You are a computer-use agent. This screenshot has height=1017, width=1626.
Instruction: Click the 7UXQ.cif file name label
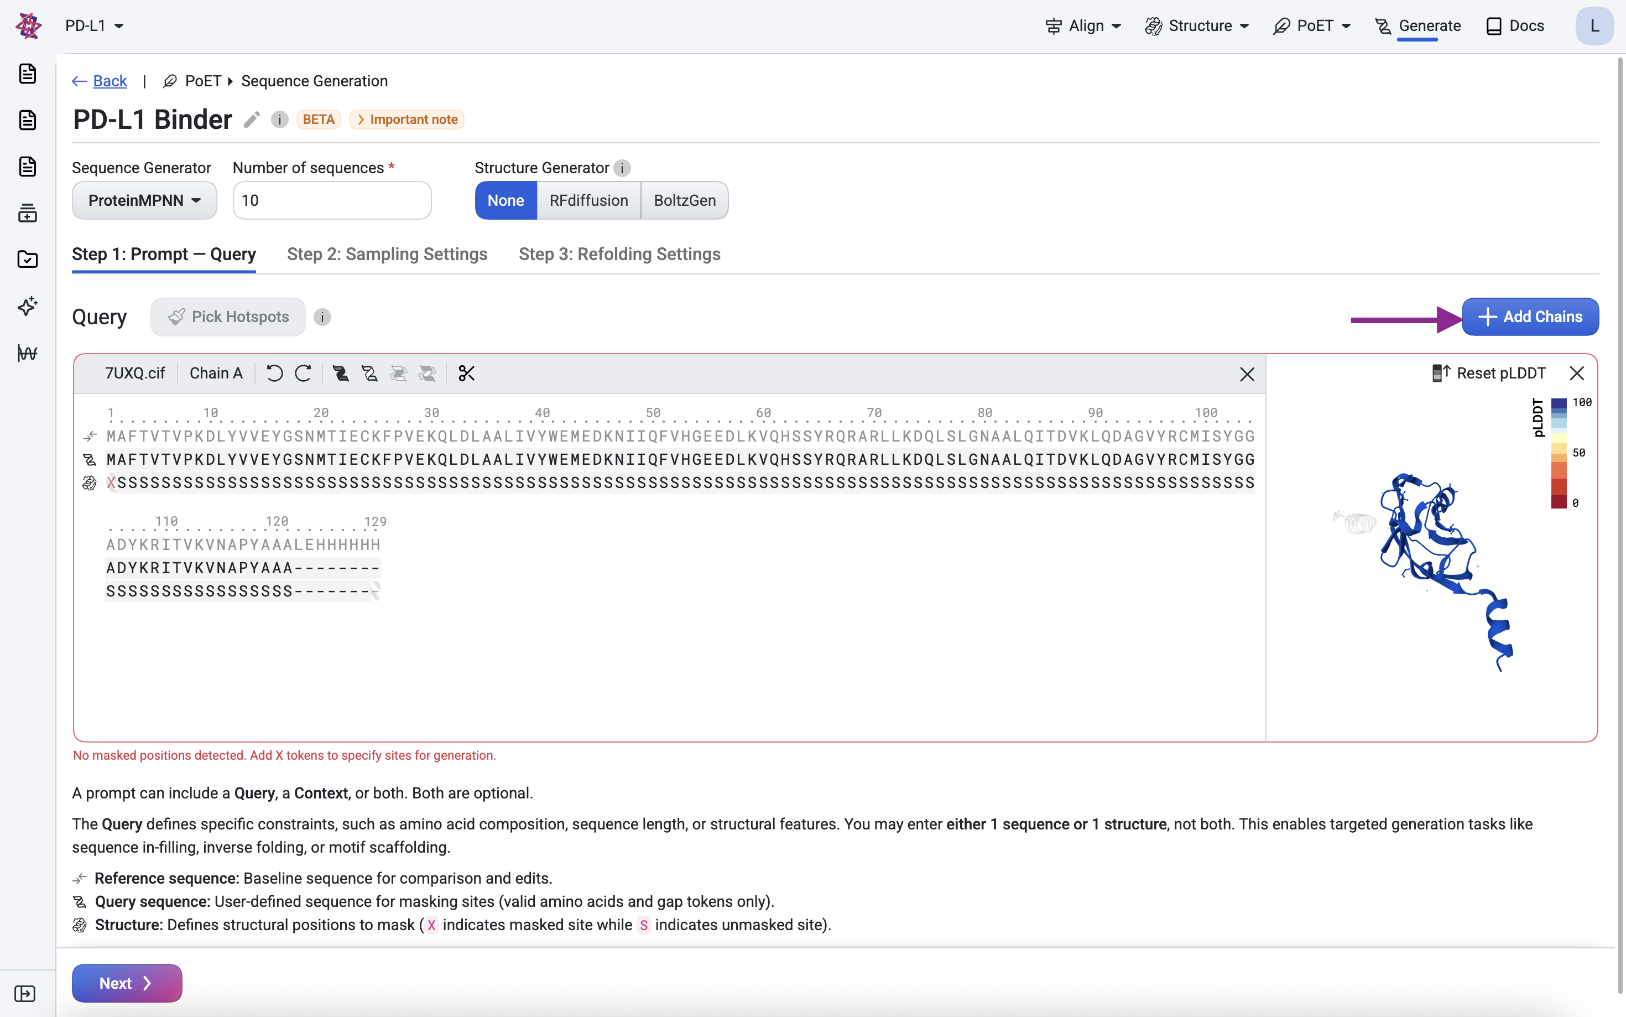click(135, 373)
